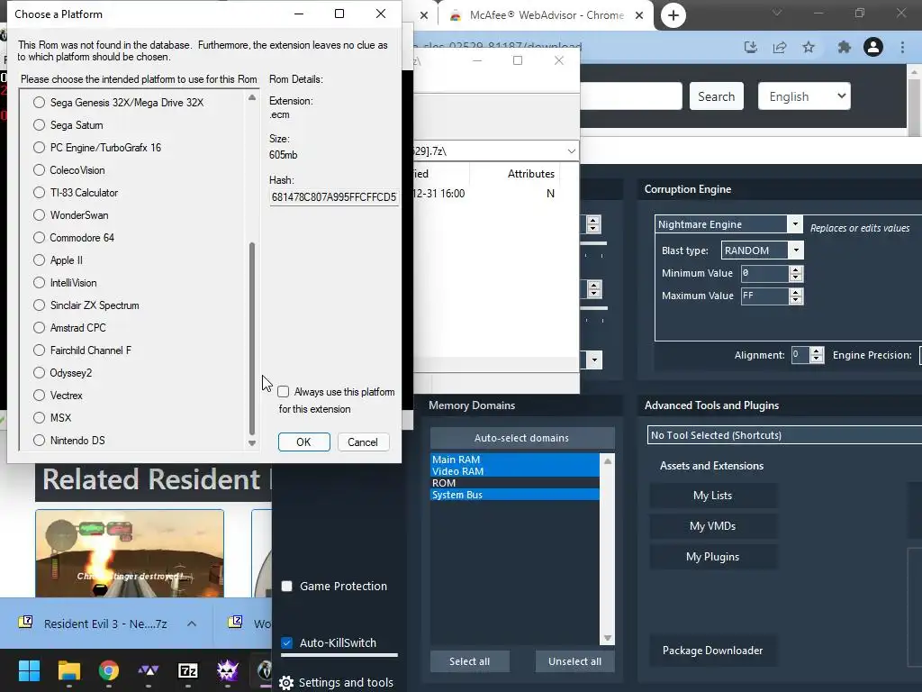Viewport: 922px width, 692px height.
Task: Open the English language dropdown
Action: [x=804, y=96]
